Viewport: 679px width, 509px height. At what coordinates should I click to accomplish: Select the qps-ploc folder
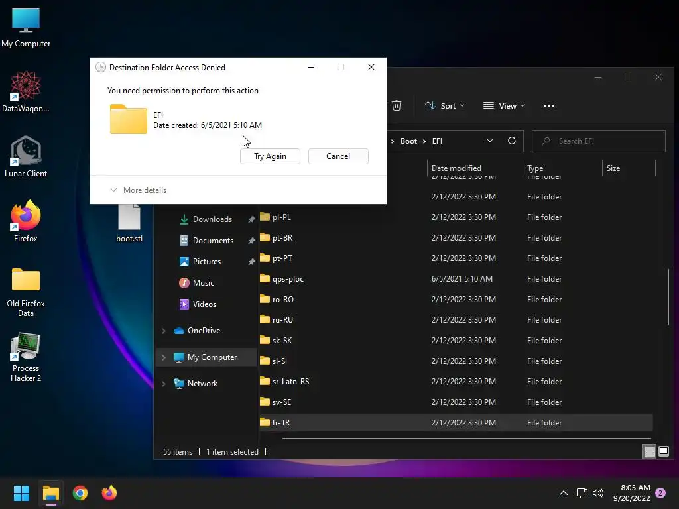(x=456, y=279)
